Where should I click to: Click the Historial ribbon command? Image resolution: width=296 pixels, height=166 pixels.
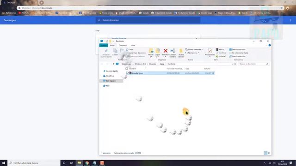(221, 56)
